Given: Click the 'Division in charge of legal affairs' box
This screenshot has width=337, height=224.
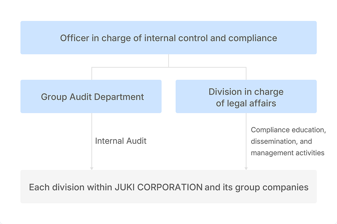Looking at the screenshot, I should 246,96.
